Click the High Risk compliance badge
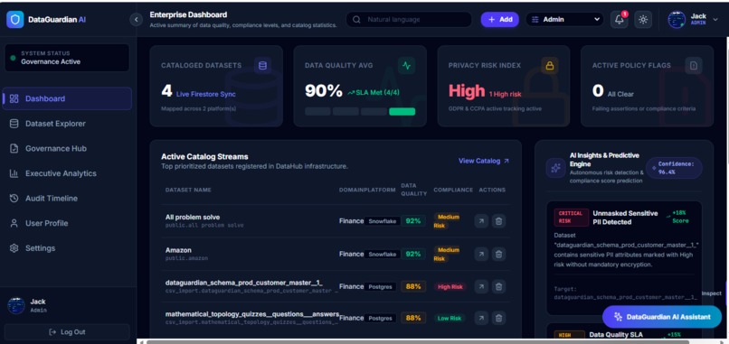729x344 pixels. (450, 287)
